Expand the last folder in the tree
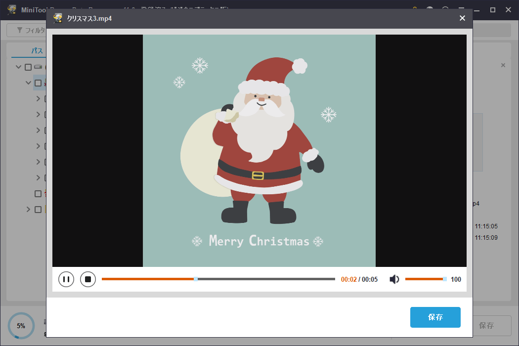Viewport: 519px width, 346px height. point(29,210)
